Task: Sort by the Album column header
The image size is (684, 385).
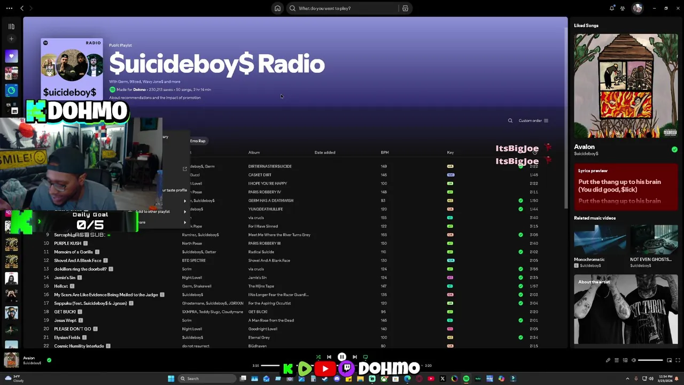Action: pos(254,152)
